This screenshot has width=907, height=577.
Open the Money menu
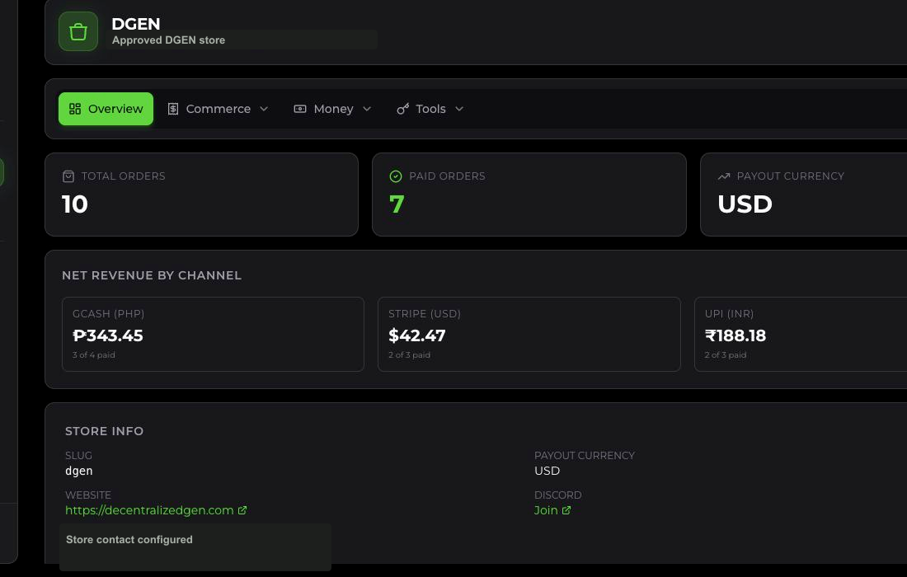332,109
